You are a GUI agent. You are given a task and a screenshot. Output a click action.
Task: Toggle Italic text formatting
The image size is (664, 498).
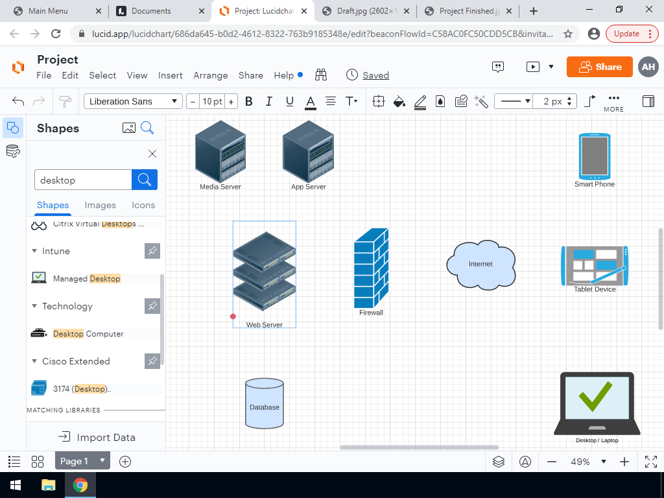pos(269,101)
